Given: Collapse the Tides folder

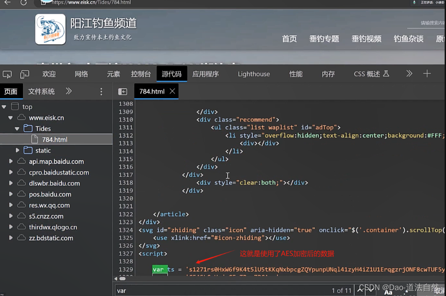Looking at the screenshot, I should coord(17,128).
